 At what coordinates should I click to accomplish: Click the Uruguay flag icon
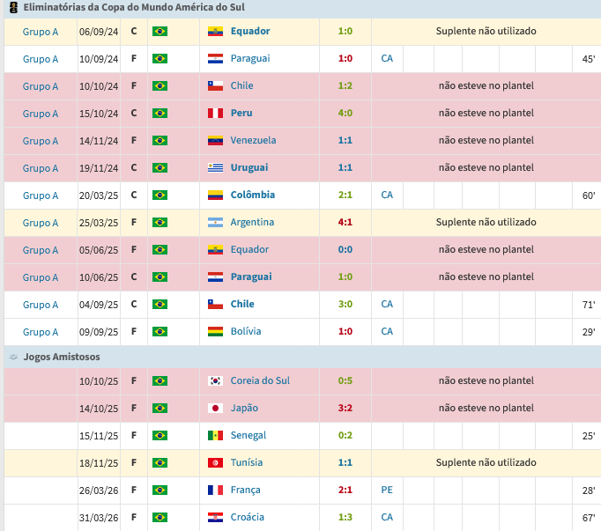pos(215,168)
